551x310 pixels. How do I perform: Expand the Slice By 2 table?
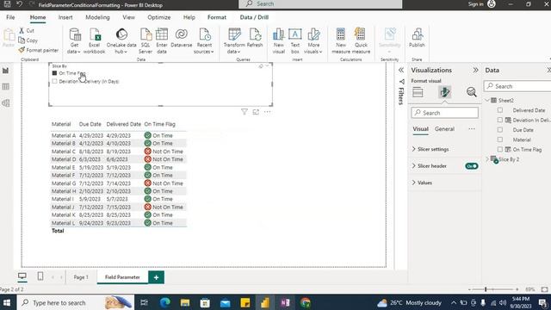coord(487,159)
